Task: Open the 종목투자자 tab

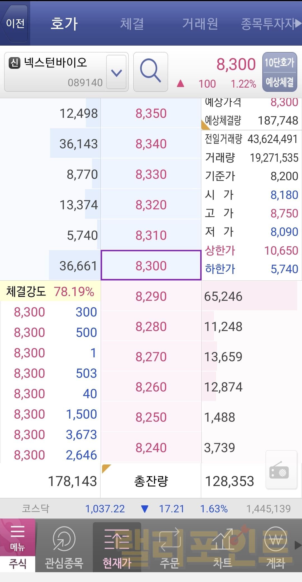Action: [268, 24]
